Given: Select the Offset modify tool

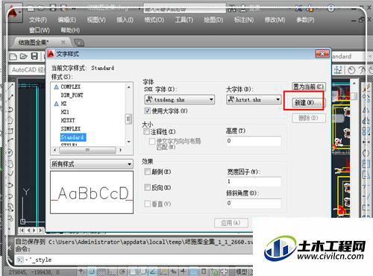Looking at the screenshot, I should point(366,120).
